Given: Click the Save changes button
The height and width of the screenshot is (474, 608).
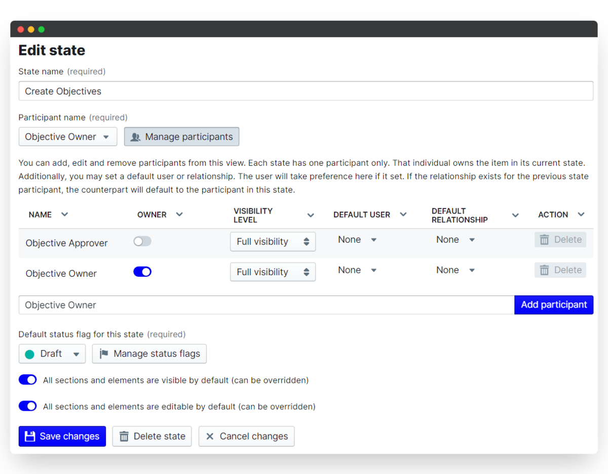Looking at the screenshot, I should coord(62,436).
